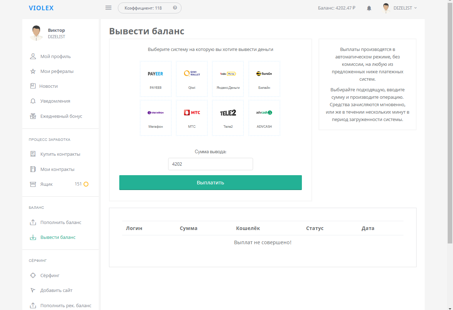Click the Кошелёк column header
453x310 pixels.
[x=248, y=228]
